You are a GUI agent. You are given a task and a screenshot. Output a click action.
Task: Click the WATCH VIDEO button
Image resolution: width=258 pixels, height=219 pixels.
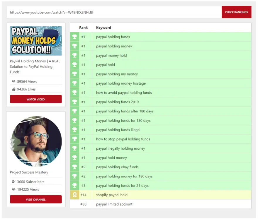[36, 99]
